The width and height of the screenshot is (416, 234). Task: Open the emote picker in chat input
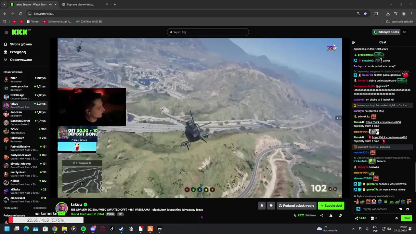point(408,209)
